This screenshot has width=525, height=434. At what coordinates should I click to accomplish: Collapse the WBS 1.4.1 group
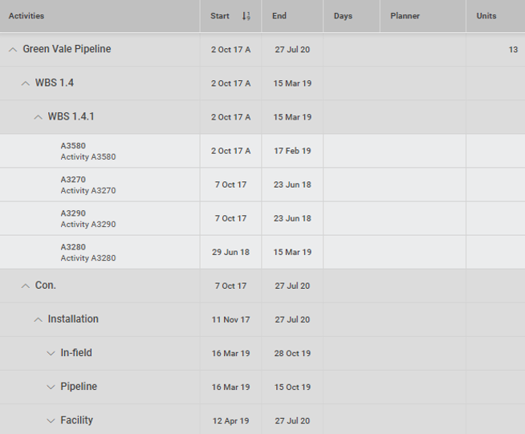[38, 117]
